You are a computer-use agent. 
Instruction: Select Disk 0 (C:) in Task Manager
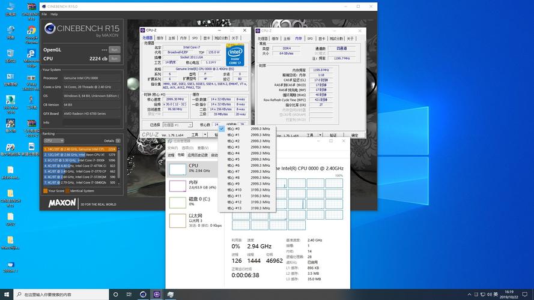193,202
